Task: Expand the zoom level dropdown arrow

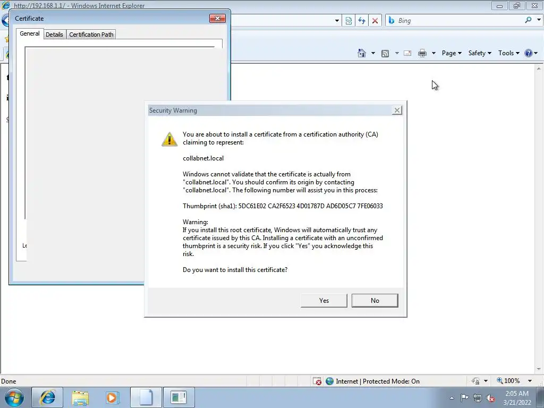Action: [530, 381]
